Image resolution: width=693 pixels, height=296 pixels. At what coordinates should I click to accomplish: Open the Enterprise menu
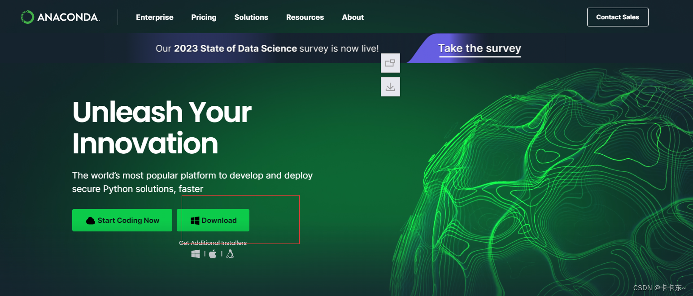pyautogui.click(x=155, y=17)
